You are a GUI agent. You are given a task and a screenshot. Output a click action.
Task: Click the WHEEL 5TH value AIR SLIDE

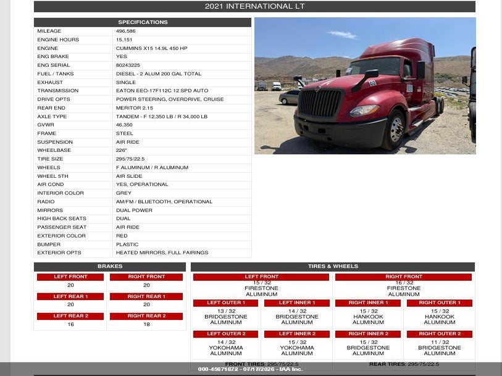click(129, 176)
